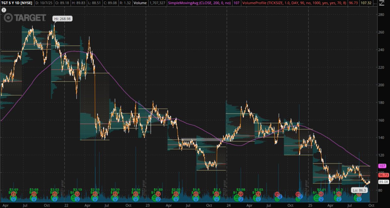Click the Volume label in the header
Image resolution: width=390 pixels, height=208 pixels.
pyautogui.click(x=140, y=3)
